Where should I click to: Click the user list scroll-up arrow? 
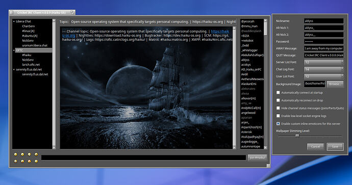[x=266, y=20]
